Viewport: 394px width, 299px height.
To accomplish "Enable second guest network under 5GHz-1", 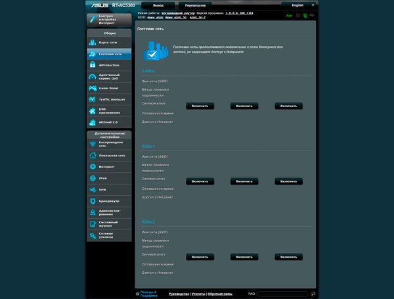I will tap(244, 181).
